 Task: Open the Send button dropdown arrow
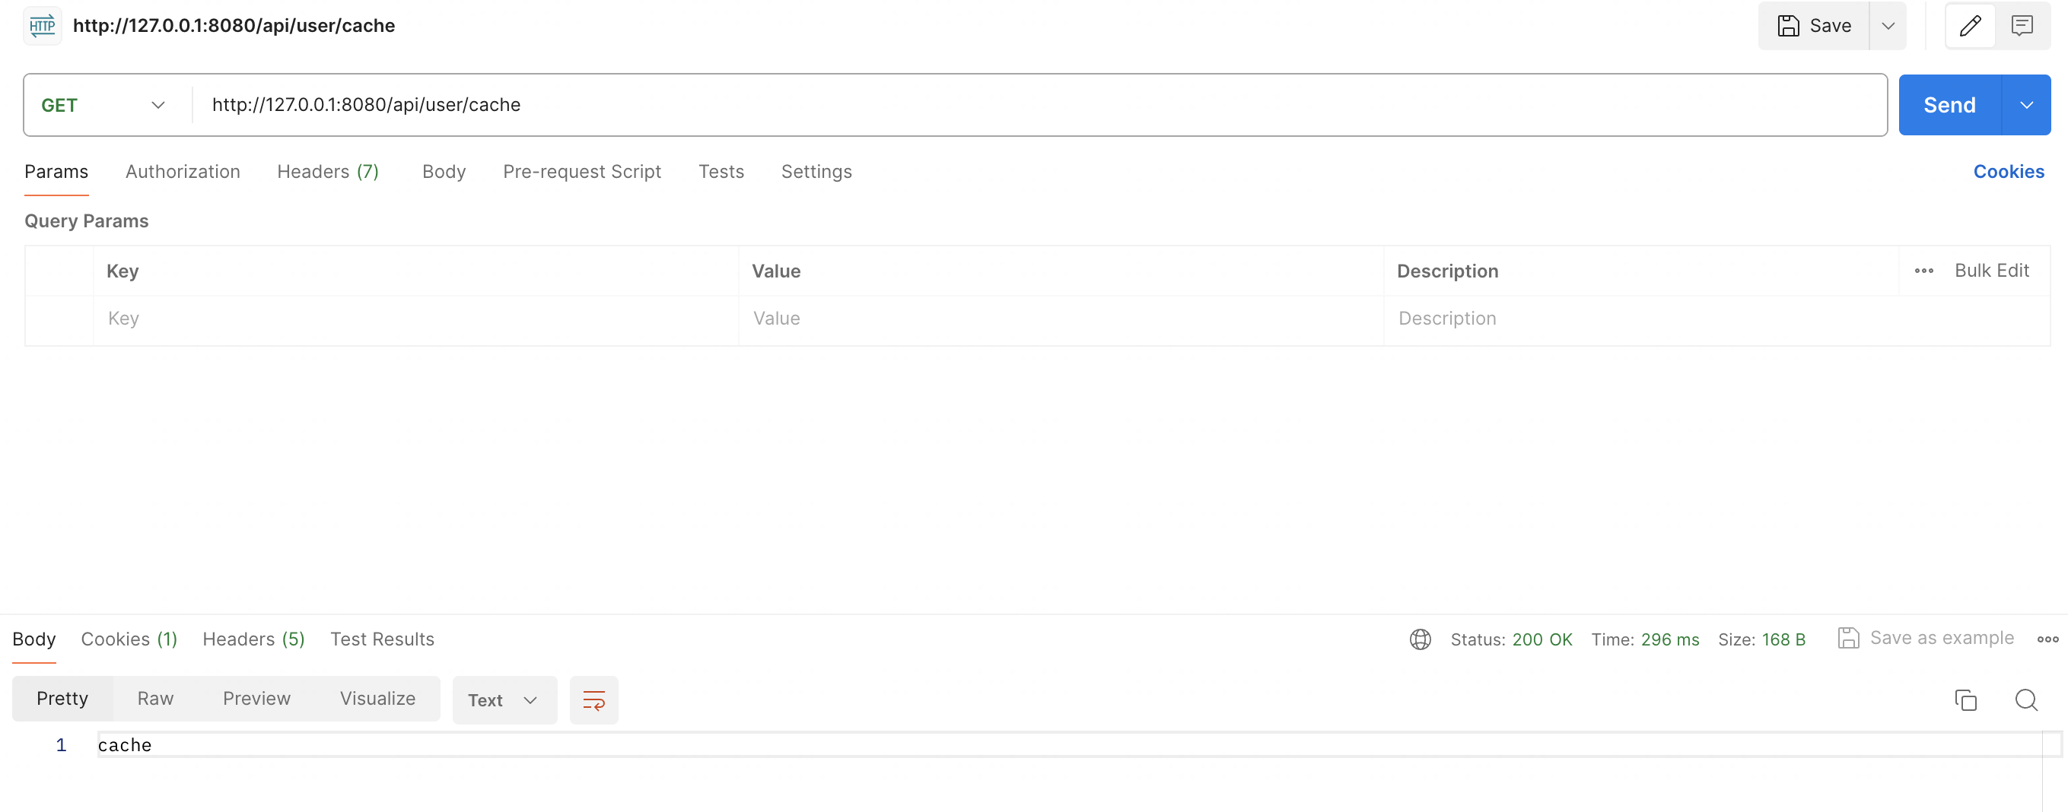2025,105
